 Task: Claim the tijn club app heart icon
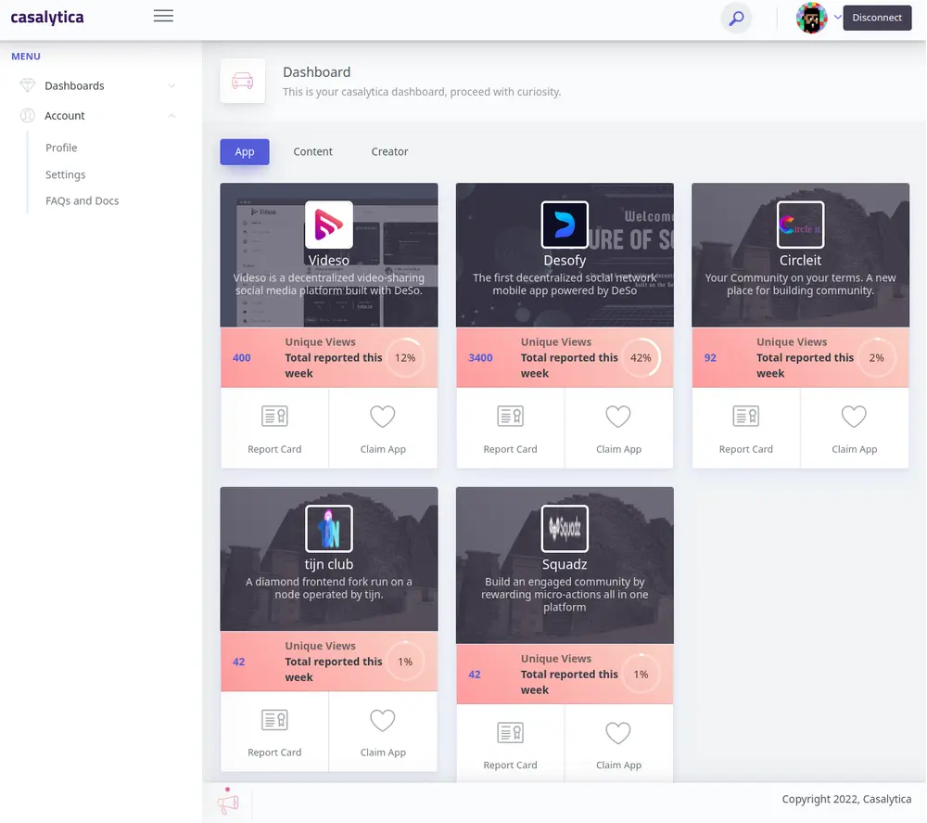pyautogui.click(x=383, y=720)
